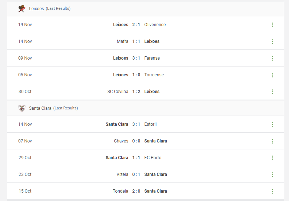Click the 3:1 score of Santa Clara vs Estoril

pos(136,124)
